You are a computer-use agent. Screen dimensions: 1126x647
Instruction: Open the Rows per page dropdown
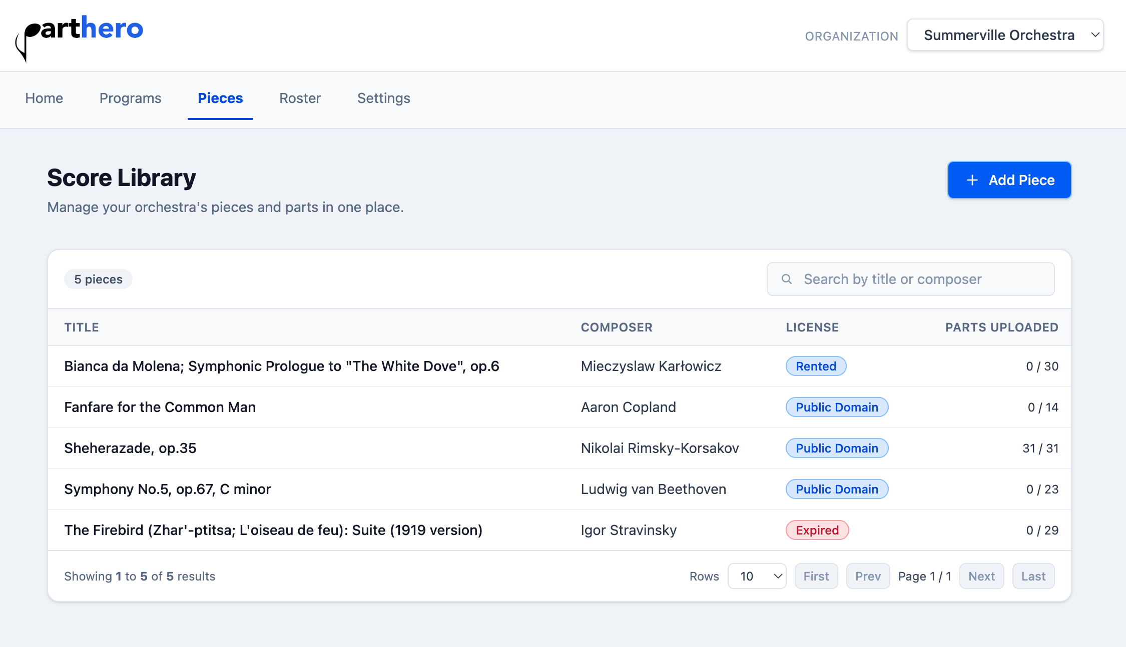pyautogui.click(x=757, y=576)
